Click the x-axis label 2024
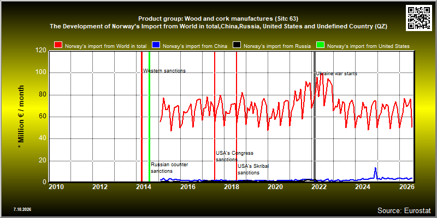The image size is (437, 218). 363,186
